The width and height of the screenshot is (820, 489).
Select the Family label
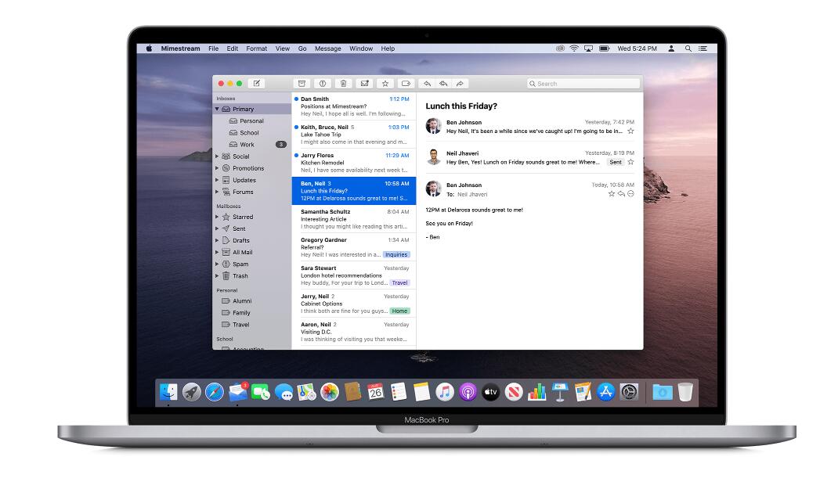252,313
